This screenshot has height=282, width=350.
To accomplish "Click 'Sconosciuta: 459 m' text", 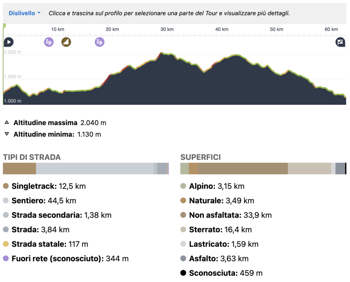I will (226, 273).
